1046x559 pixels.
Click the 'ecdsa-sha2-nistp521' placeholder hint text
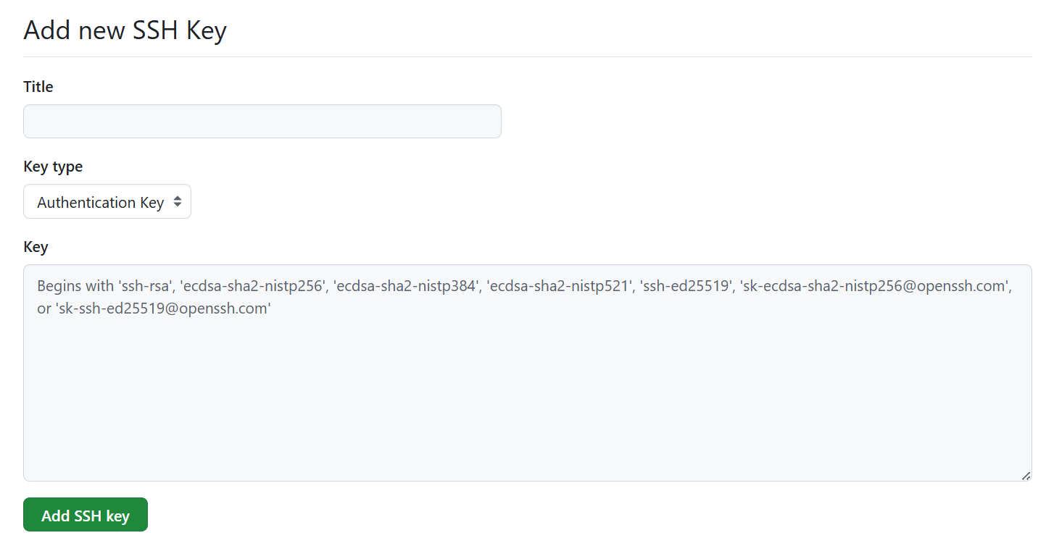(558, 286)
